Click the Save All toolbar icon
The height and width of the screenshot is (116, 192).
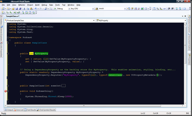point(20,9)
